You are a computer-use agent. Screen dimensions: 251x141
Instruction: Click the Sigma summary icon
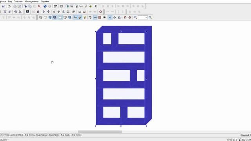pos(96,6)
